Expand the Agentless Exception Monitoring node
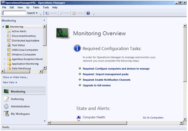188x131 pixels. (x=5, y=59)
